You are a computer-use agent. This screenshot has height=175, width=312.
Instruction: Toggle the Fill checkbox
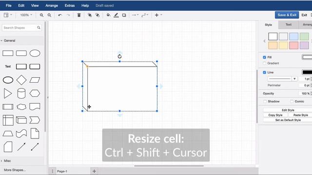[x=264, y=57]
